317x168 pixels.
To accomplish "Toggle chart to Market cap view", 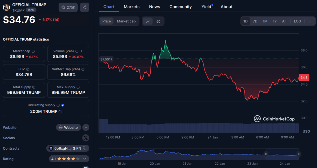I will click(x=126, y=21).
